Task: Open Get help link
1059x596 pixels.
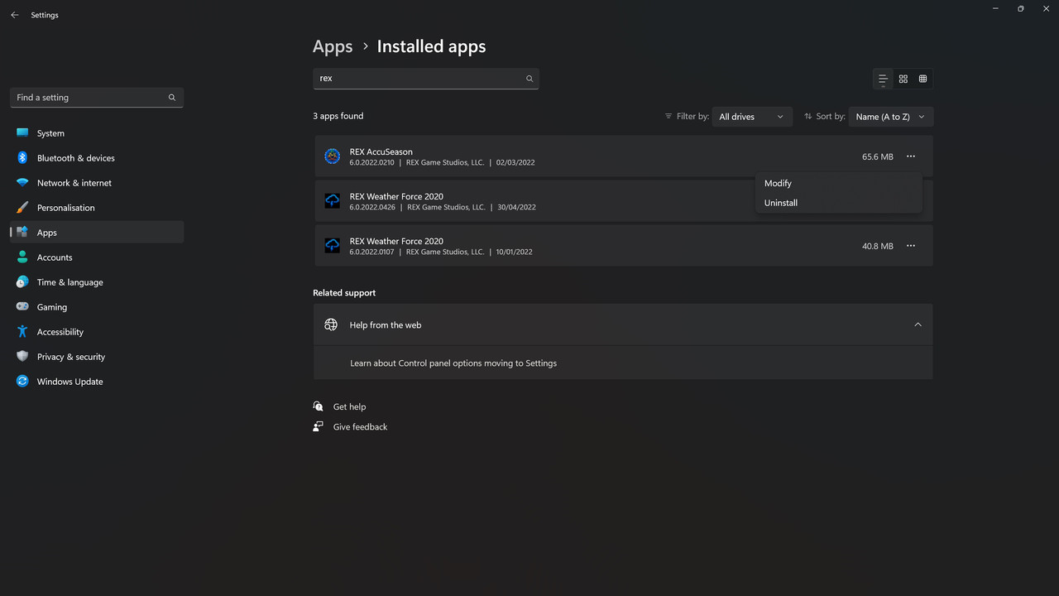Action: pyautogui.click(x=349, y=406)
